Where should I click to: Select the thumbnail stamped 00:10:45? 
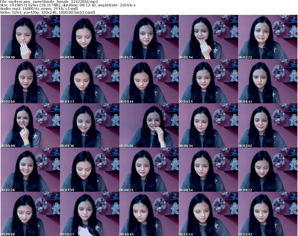click(x=149, y=214)
